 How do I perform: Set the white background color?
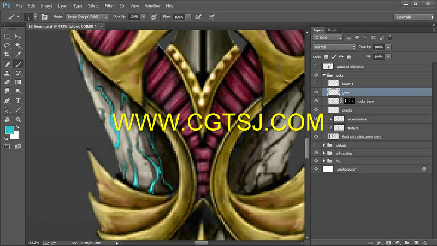coord(15,136)
